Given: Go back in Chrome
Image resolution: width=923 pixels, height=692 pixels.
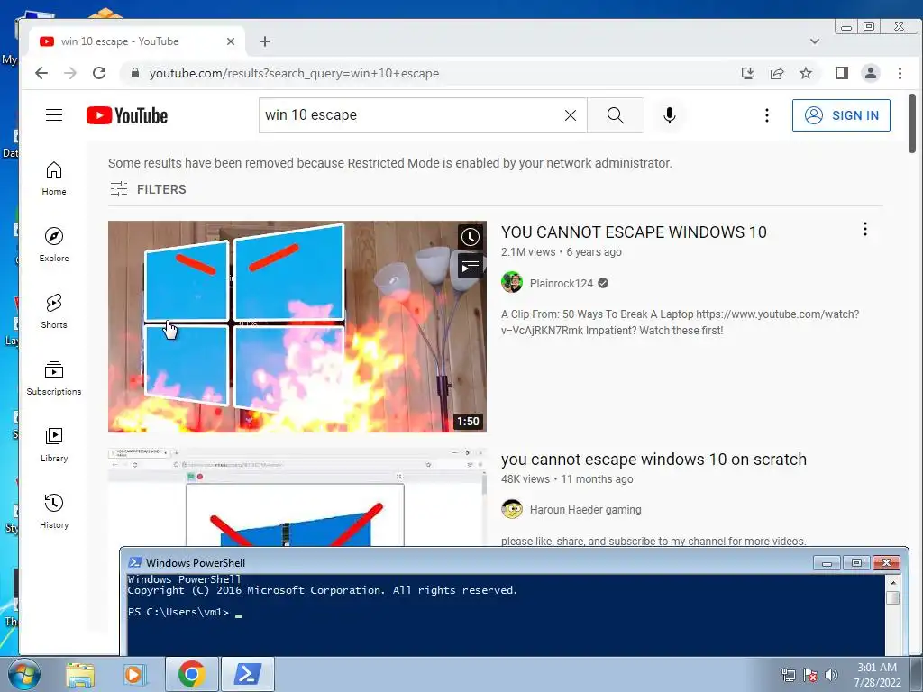Looking at the screenshot, I should tap(41, 73).
